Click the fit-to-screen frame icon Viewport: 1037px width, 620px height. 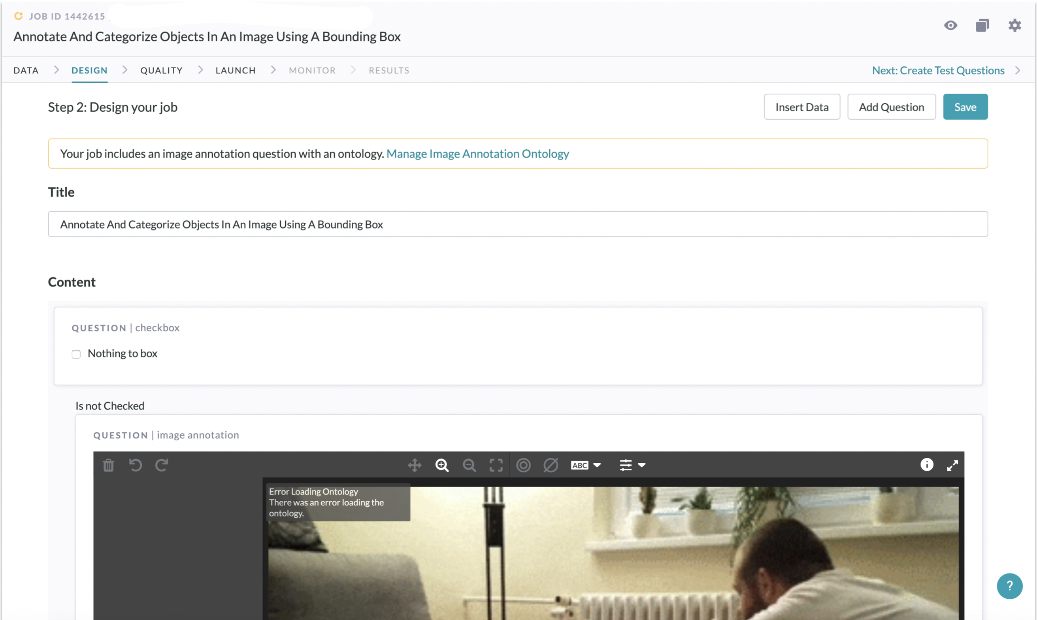tap(496, 465)
